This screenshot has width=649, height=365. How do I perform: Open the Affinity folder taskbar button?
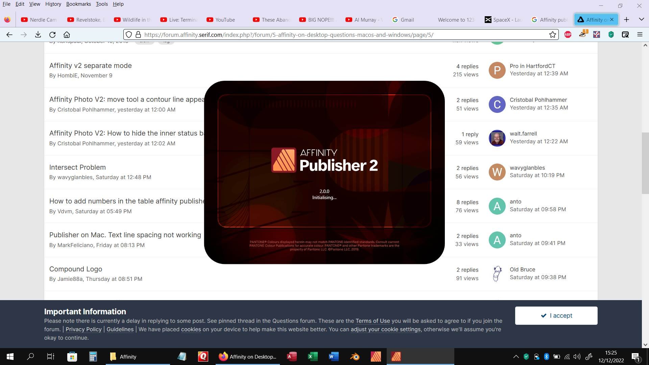pyautogui.click(x=138, y=357)
